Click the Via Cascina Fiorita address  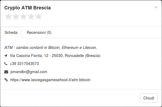coord(55,56)
